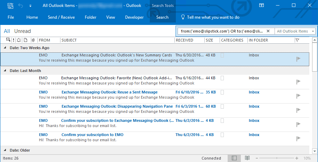Select the Search ribbon tab
Viewport: 318px width, 162px height.
click(162, 17)
